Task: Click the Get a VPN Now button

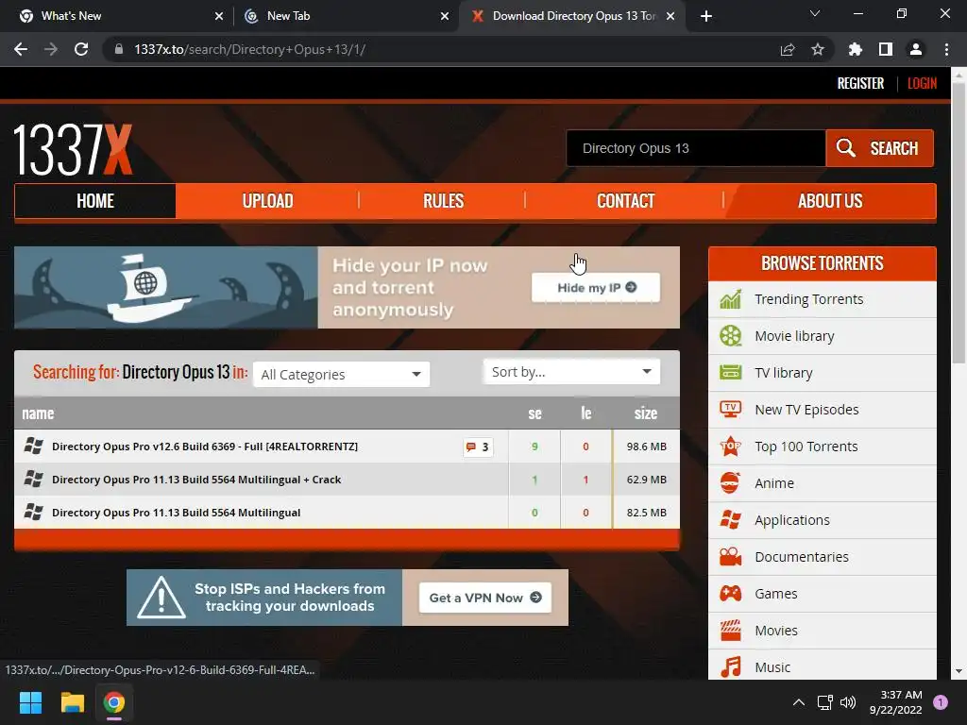Action: 485,598
